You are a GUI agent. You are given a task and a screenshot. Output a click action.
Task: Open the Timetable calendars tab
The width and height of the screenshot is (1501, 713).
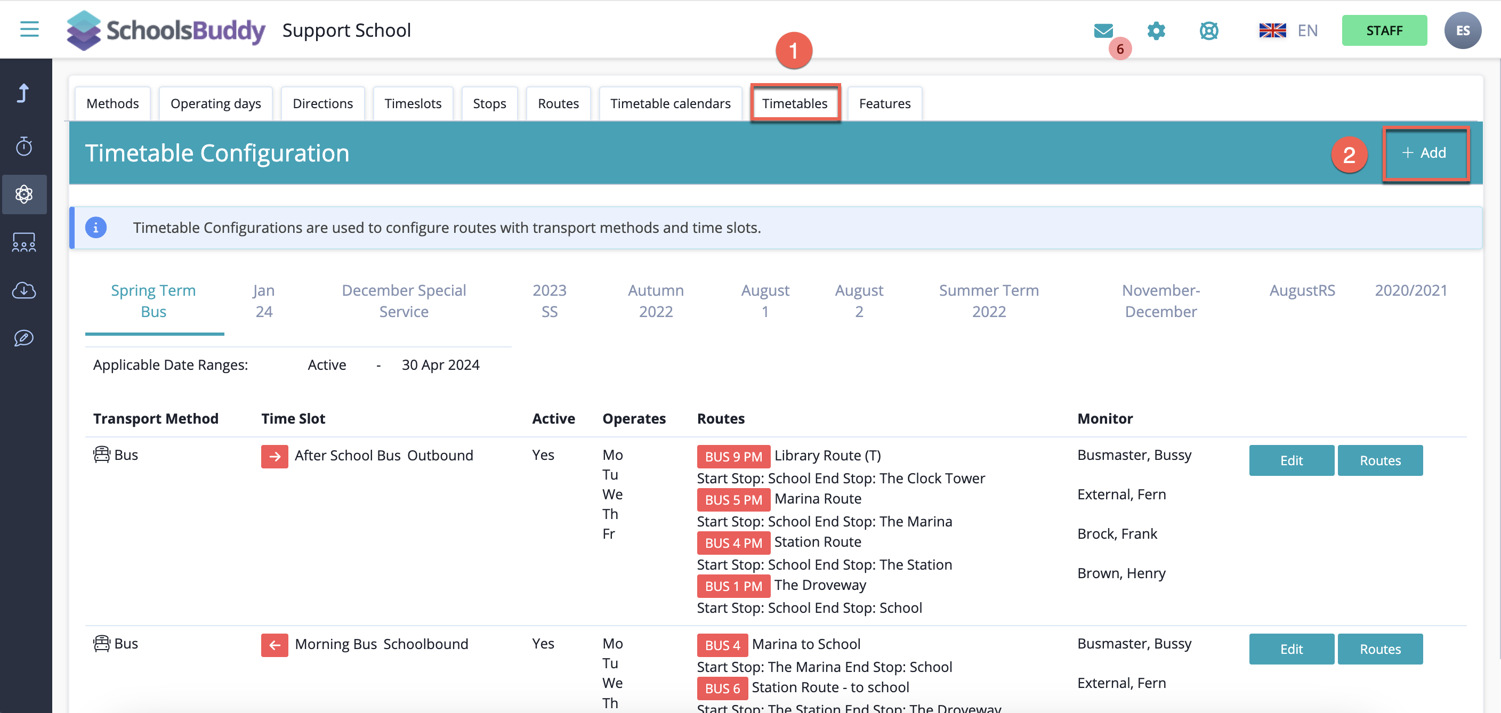[670, 104]
